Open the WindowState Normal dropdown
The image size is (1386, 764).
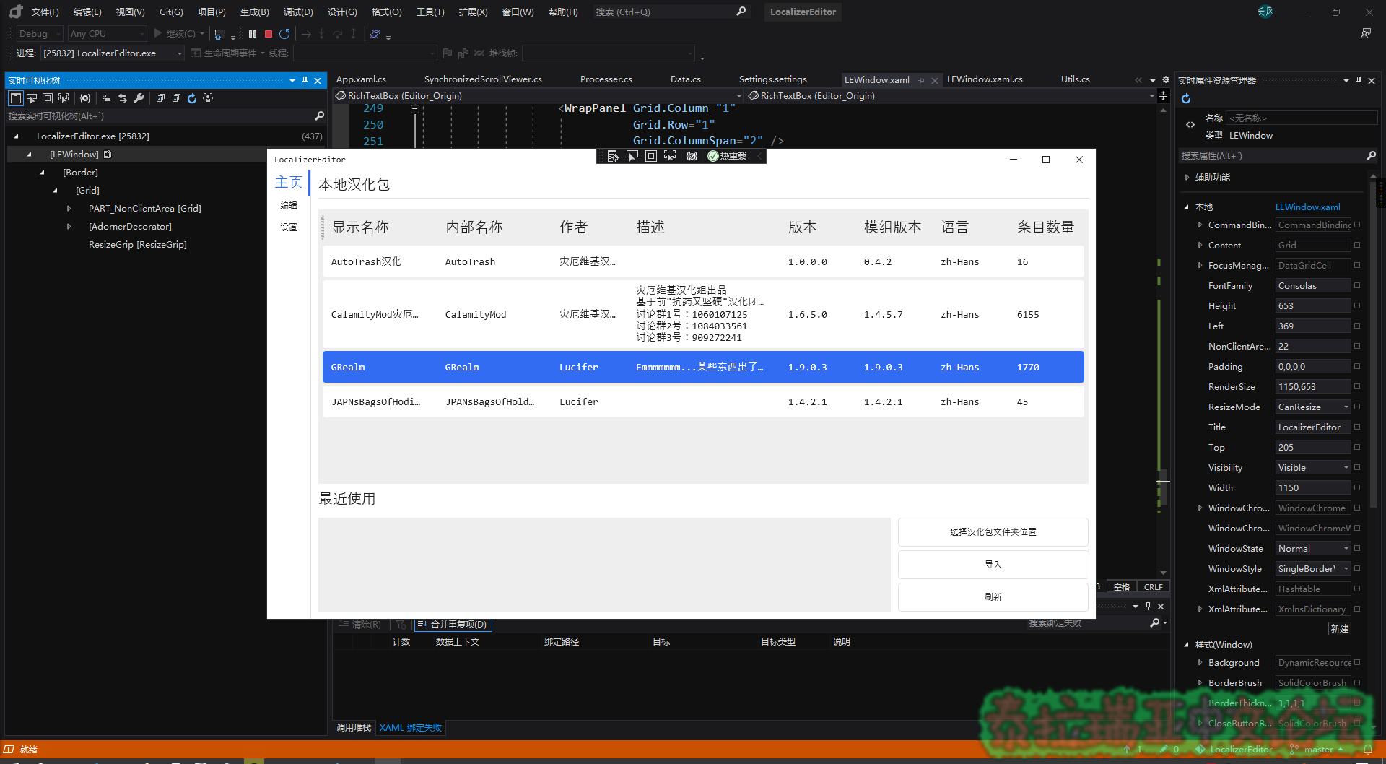pyautogui.click(x=1313, y=549)
